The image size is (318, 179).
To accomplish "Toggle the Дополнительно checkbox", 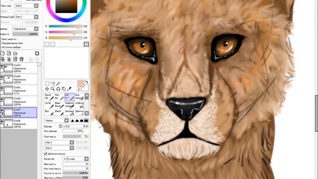I will click(x=45, y=154).
